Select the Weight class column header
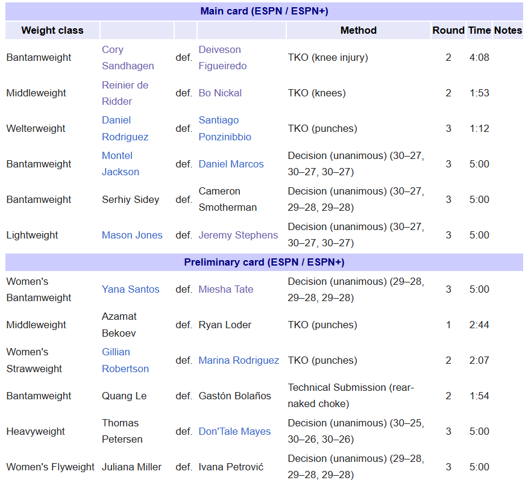 tap(52, 31)
